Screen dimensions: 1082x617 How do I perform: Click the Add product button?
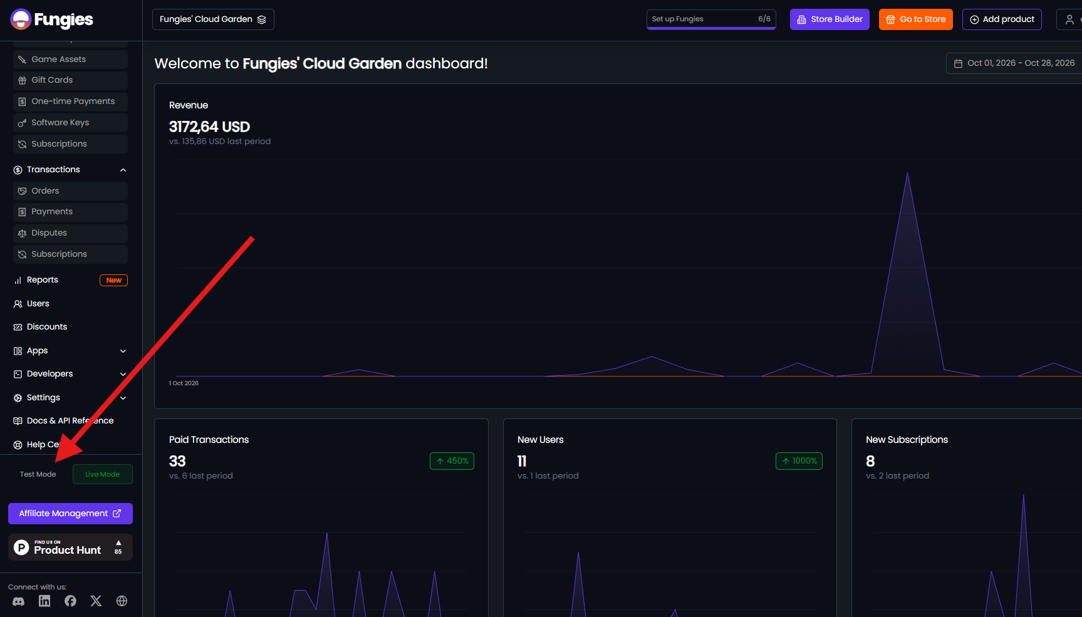(1002, 19)
